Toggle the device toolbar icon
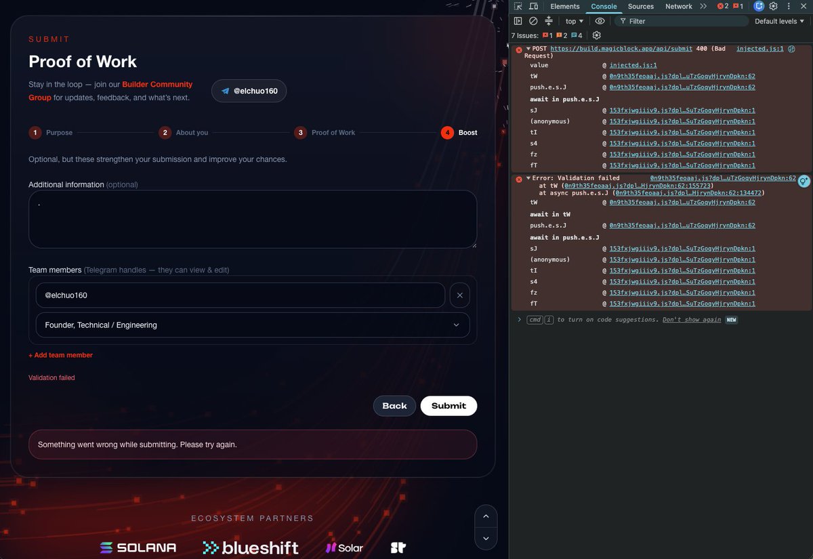The image size is (813, 559). [x=534, y=6]
